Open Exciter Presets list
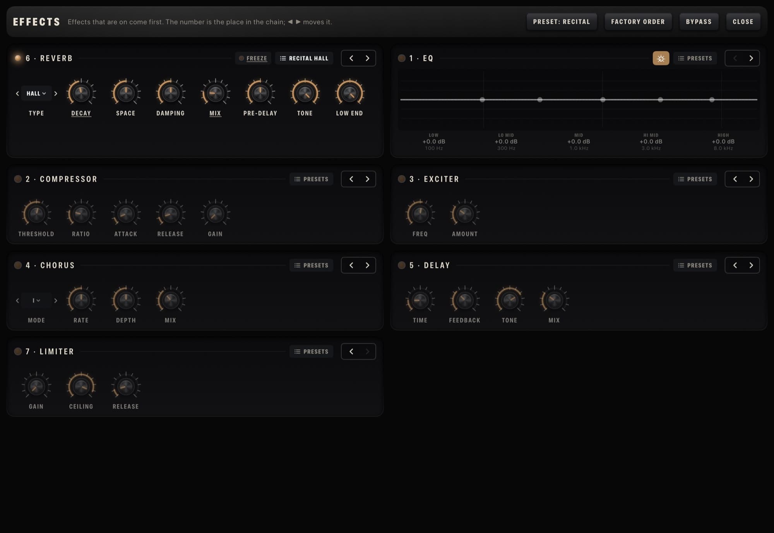The image size is (774, 533). (695, 179)
